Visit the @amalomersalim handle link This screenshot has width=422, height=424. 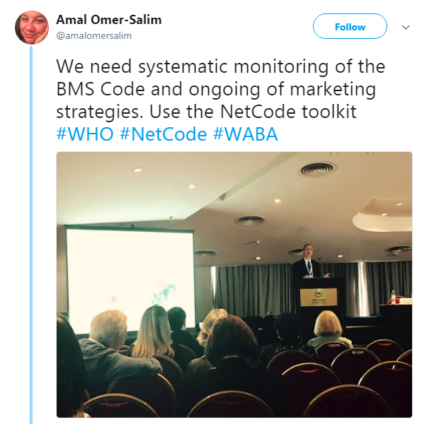tap(93, 36)
